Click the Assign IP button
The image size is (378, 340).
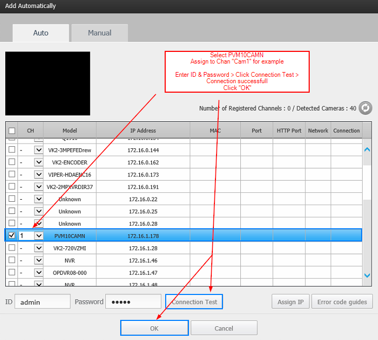(x=291, y=302)
